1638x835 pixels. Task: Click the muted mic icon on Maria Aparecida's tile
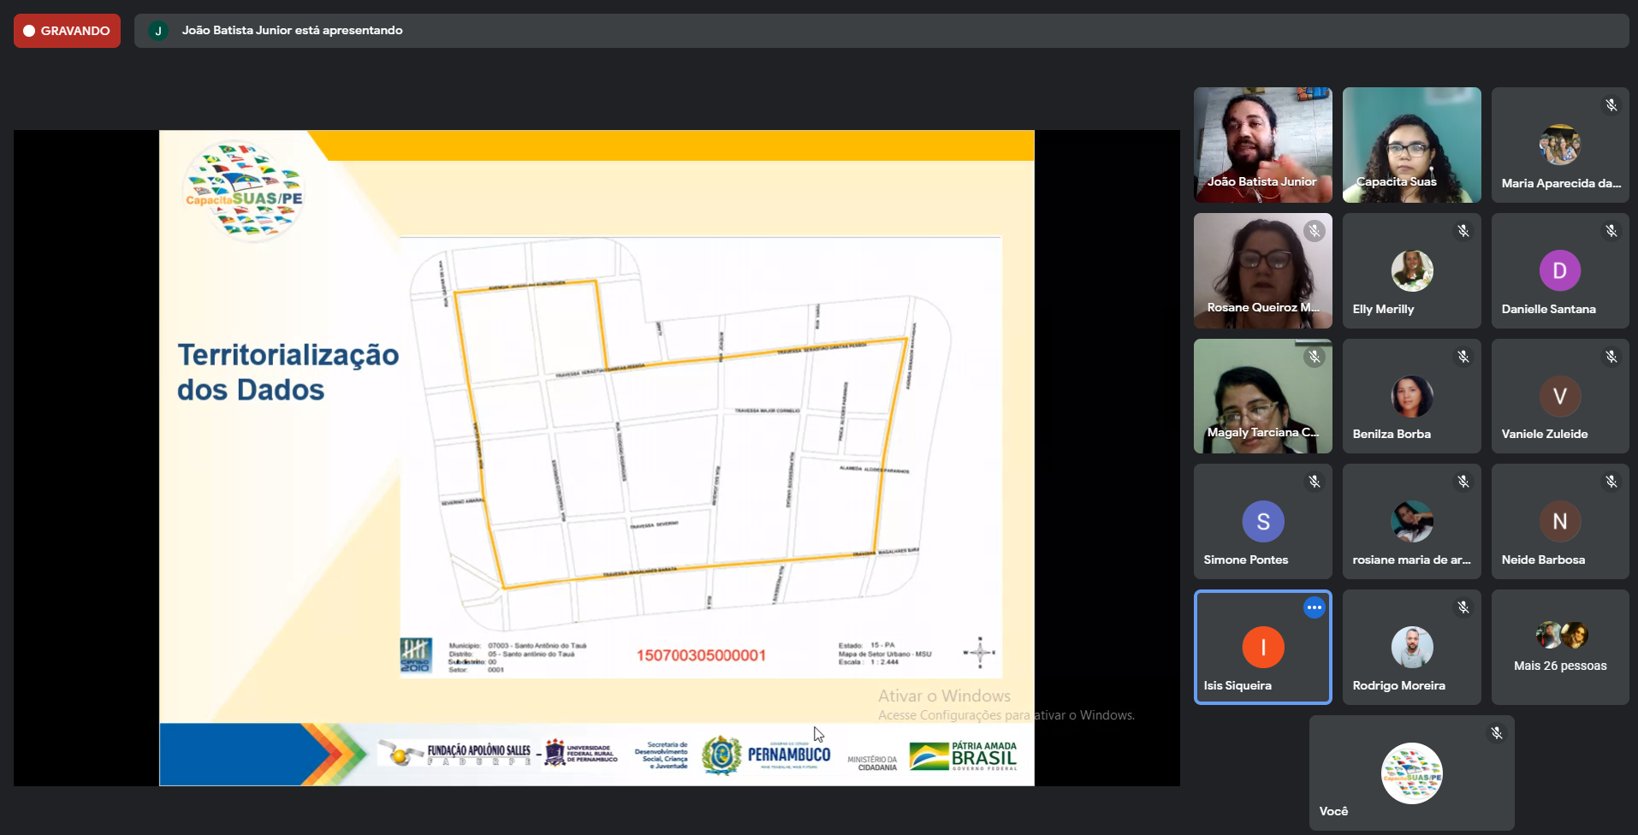1611,105
